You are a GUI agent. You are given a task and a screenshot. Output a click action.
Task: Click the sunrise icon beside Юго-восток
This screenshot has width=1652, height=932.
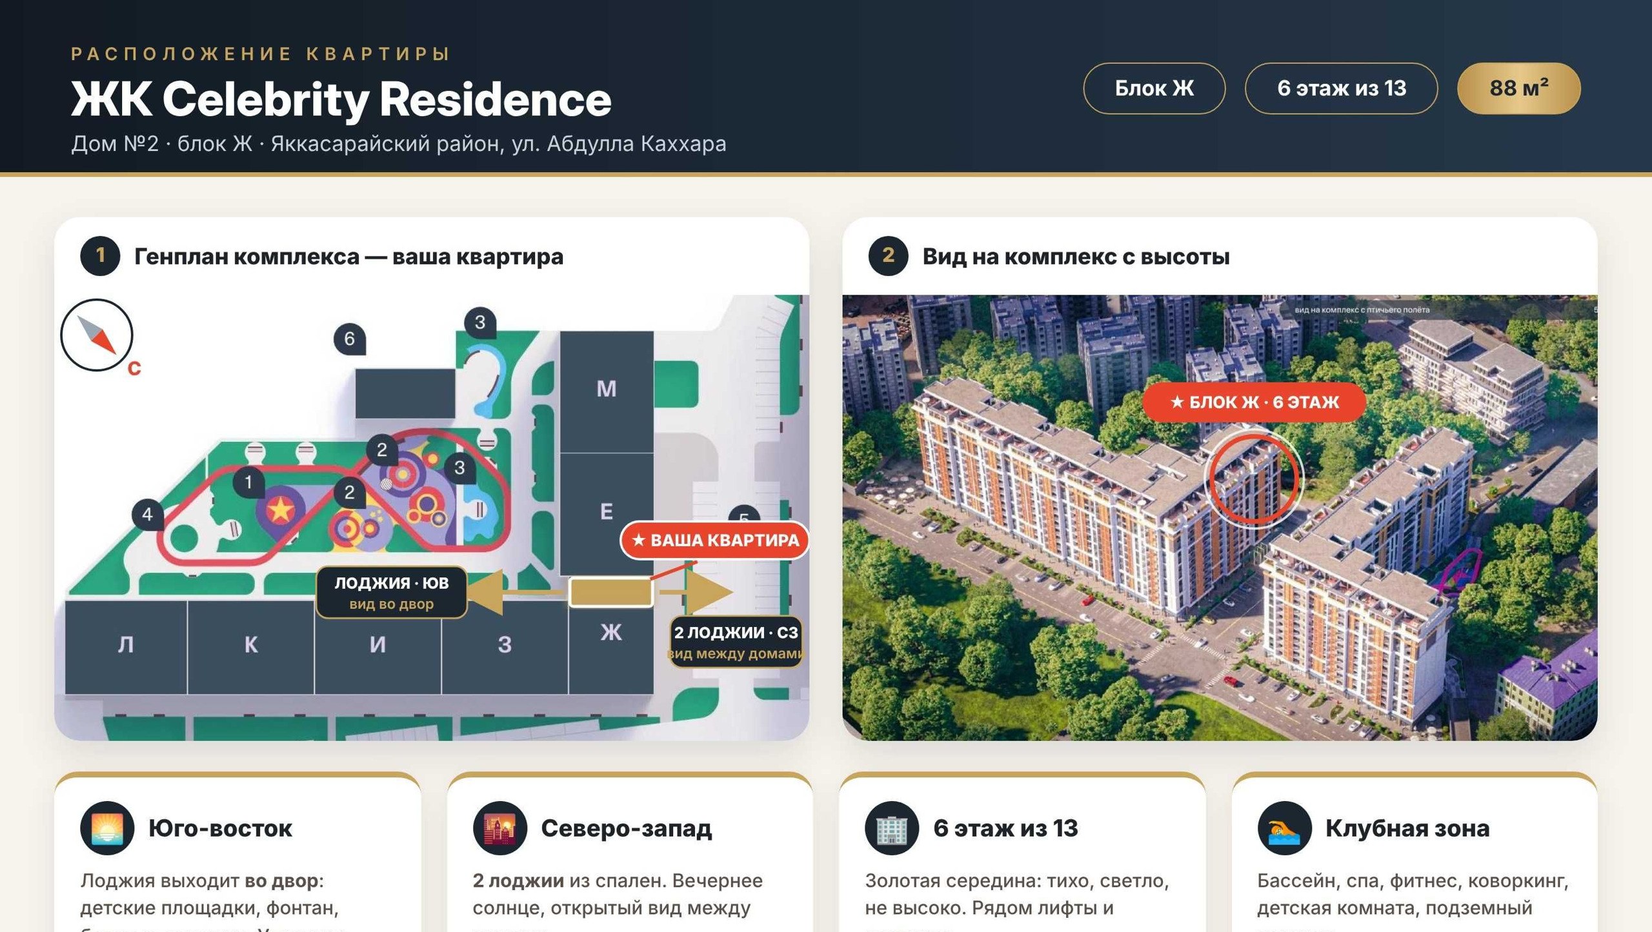tap(107, 828)
